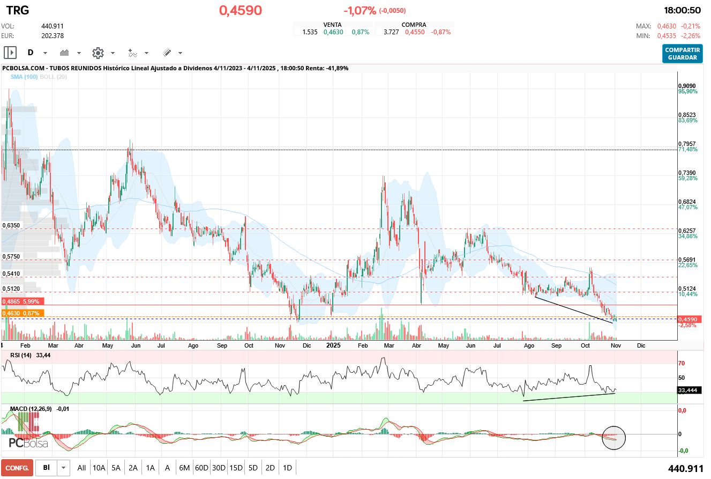The height and width of the screenshot is (479, 711).
Task: Click the add indicator icon
Action: pyautogui.click(x=132, y=53)
